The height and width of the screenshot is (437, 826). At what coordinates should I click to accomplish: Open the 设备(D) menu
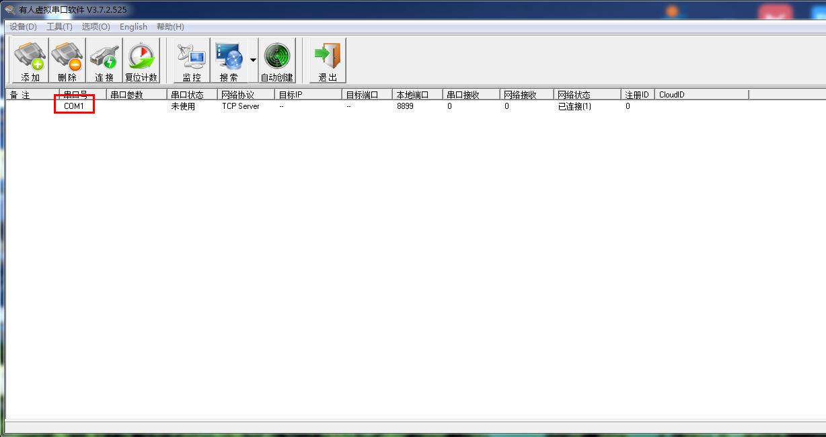click(x=23, y=27)
